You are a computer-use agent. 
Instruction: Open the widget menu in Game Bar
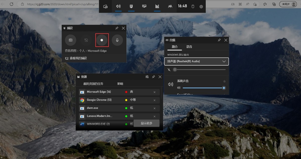coord(106,7)
